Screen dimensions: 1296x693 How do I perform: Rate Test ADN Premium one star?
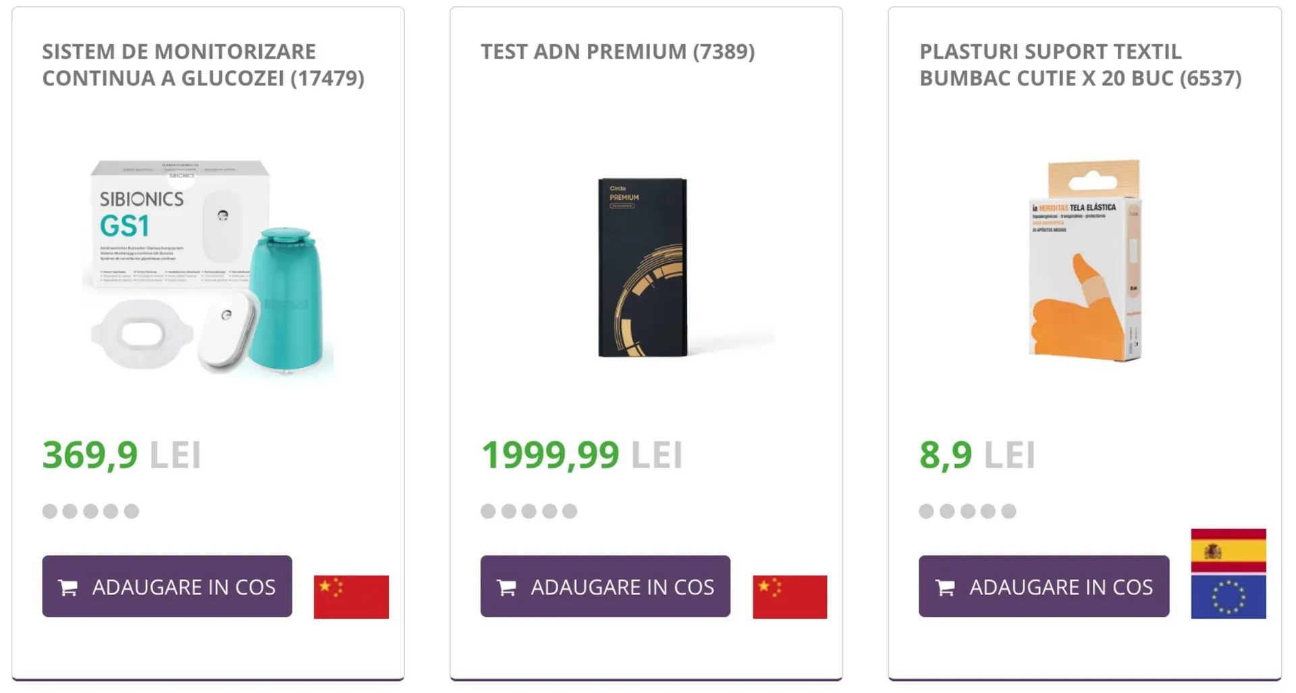click(x=488, y=511)
